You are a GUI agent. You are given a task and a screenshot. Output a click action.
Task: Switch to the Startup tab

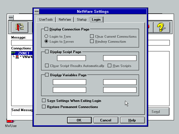[x=82, y=20]
